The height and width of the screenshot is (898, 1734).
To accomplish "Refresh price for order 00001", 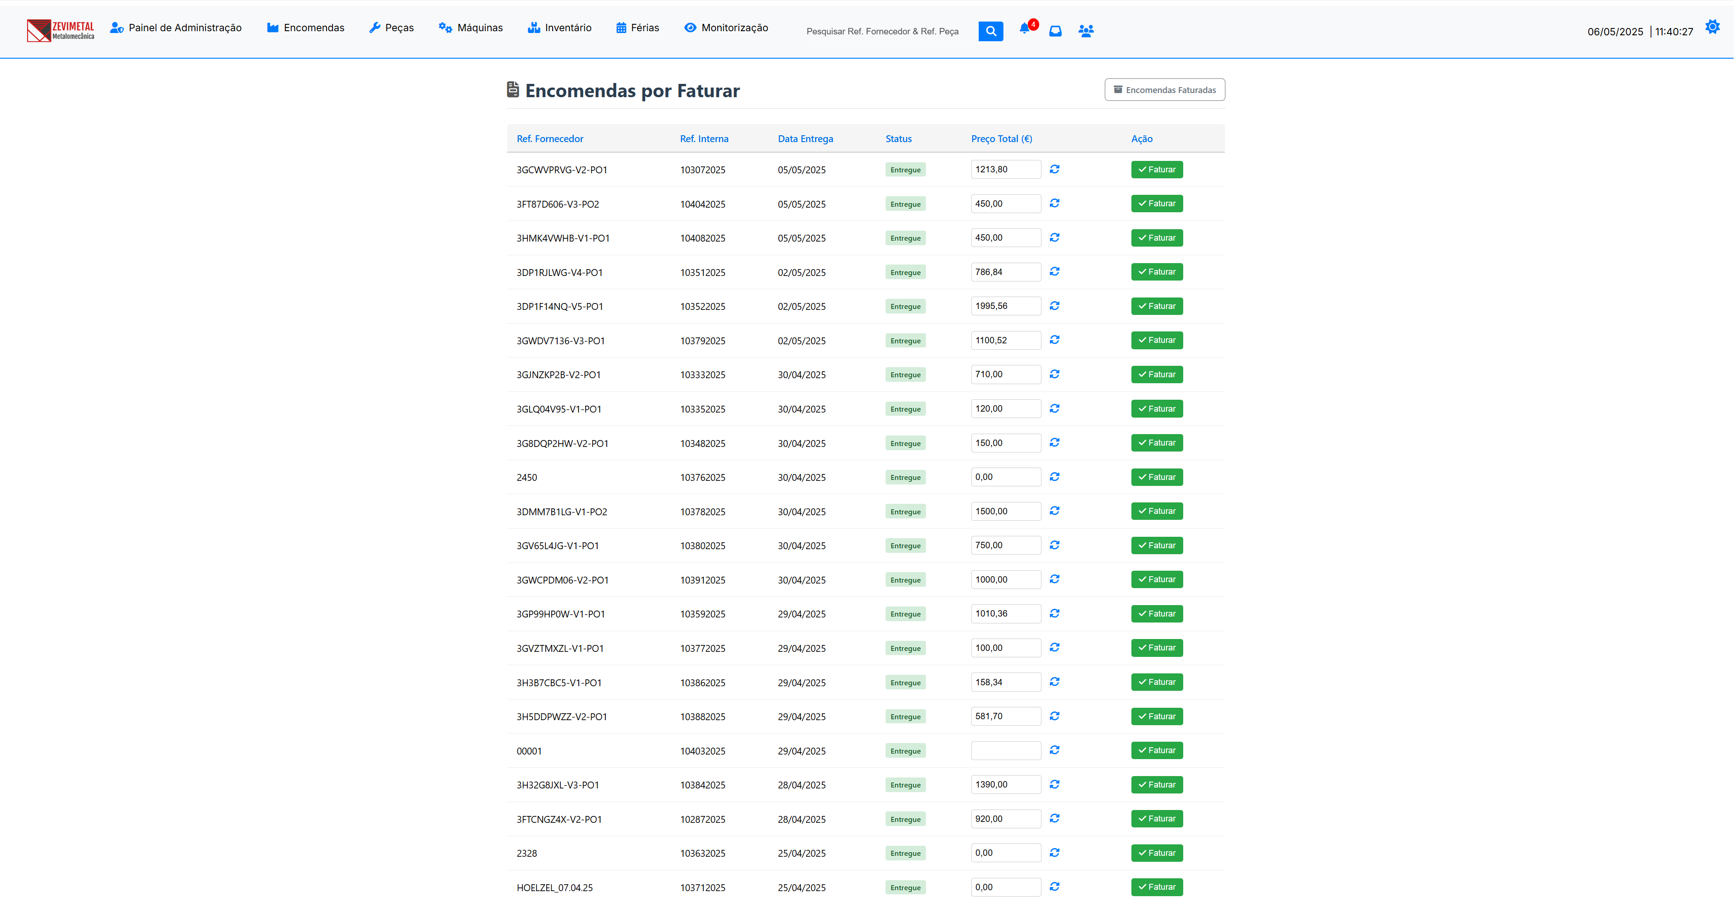I will coord(1054,750).
